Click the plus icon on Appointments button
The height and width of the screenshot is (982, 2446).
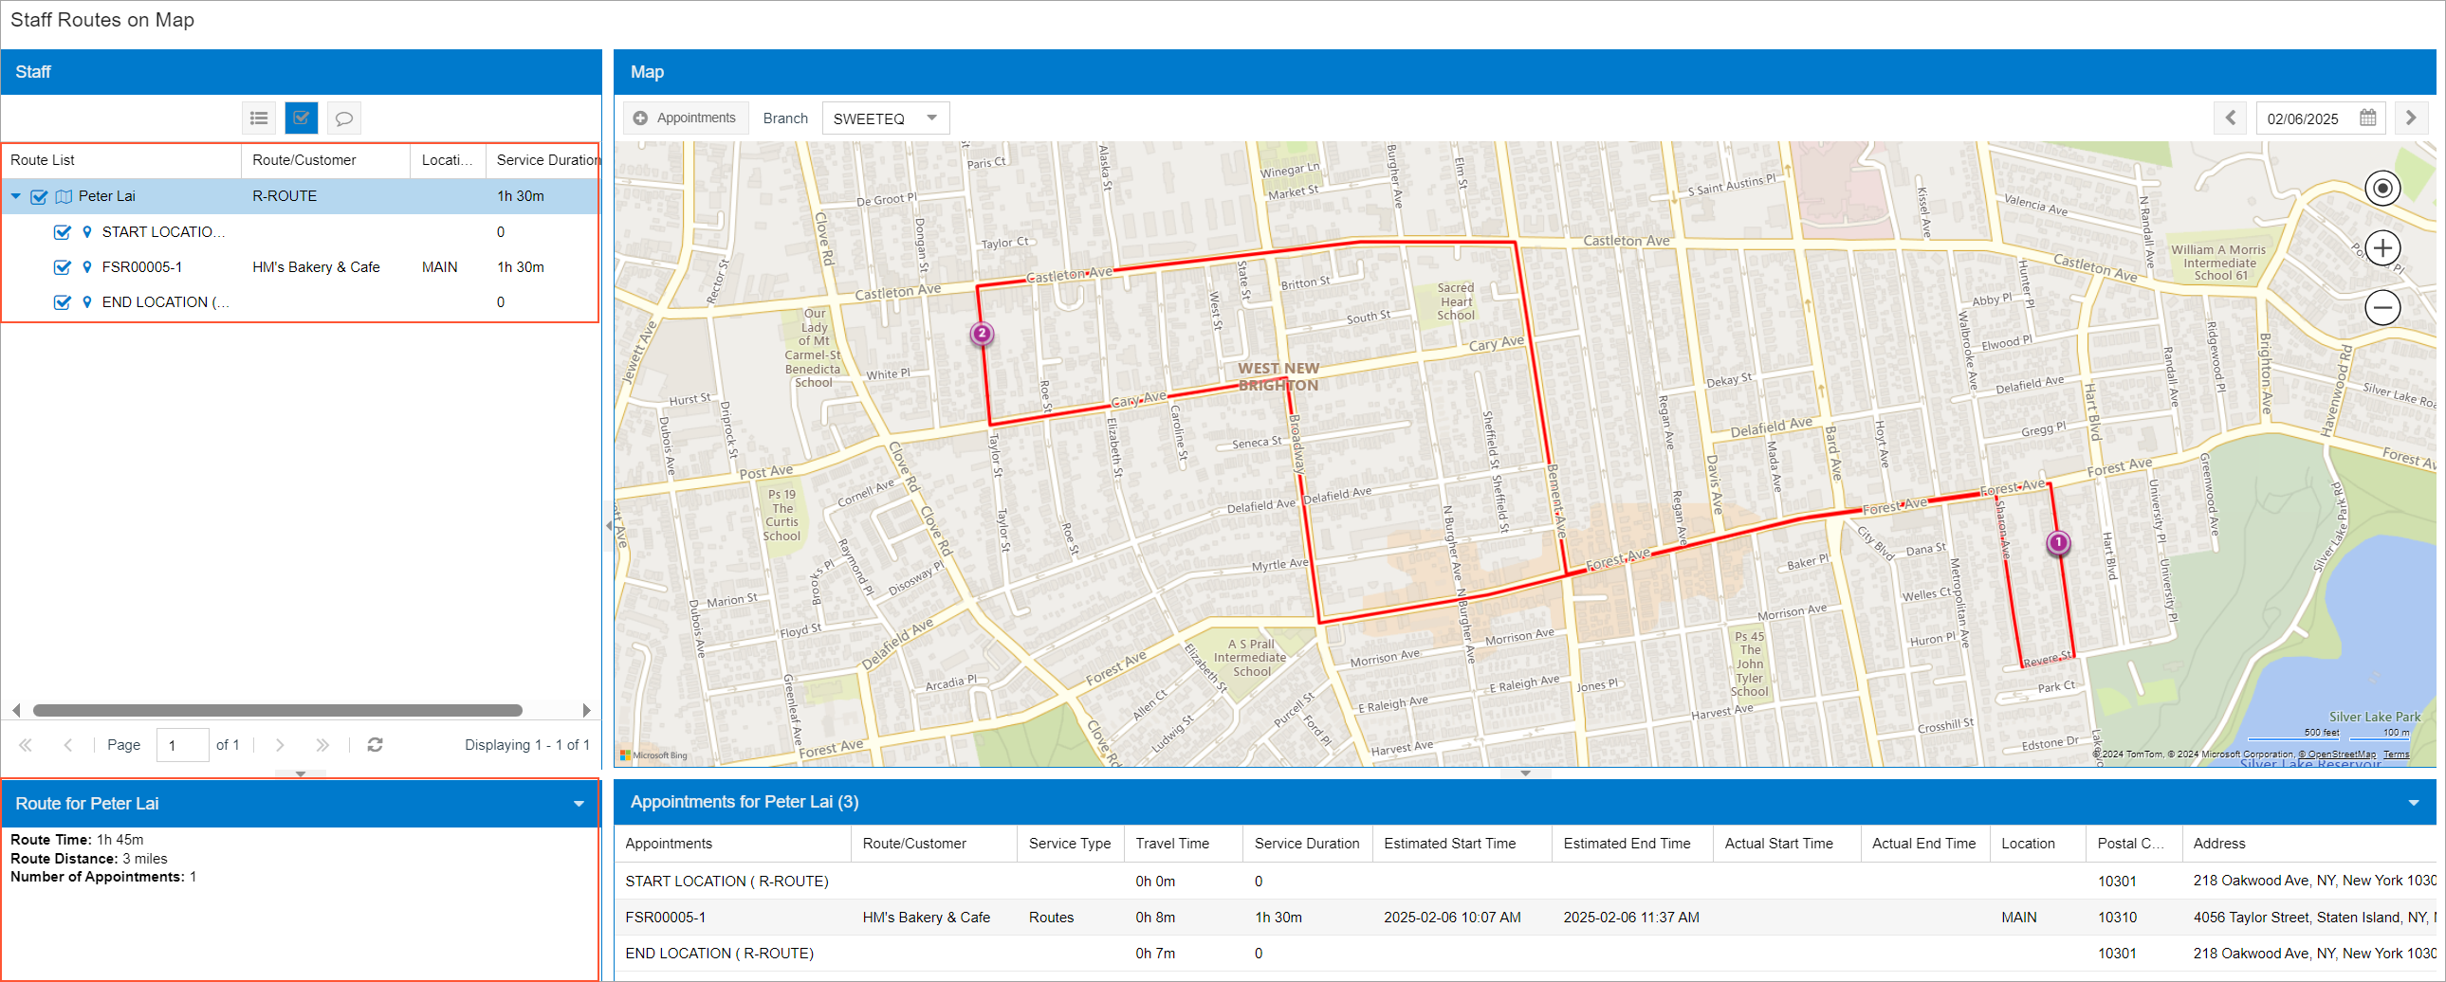tap(641, 118)
